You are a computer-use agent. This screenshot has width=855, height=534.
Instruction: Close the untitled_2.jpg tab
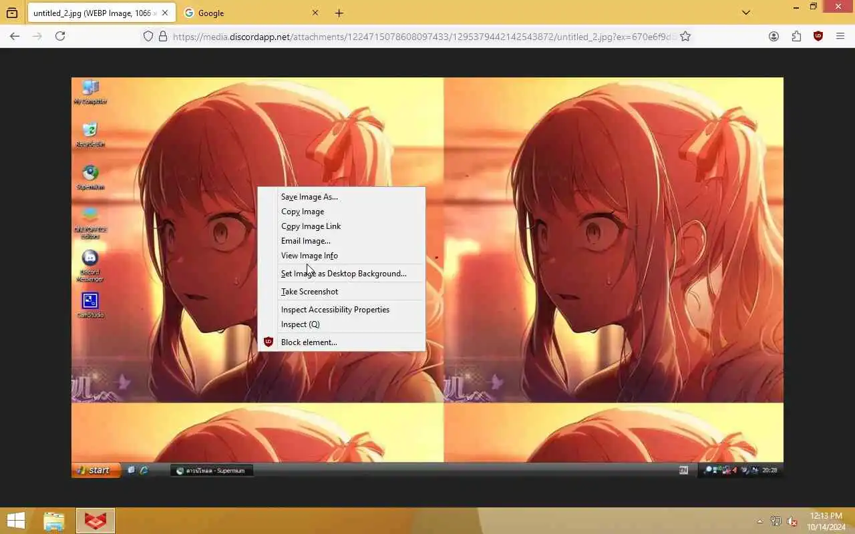pyautogui.click(x=165, y=13)
